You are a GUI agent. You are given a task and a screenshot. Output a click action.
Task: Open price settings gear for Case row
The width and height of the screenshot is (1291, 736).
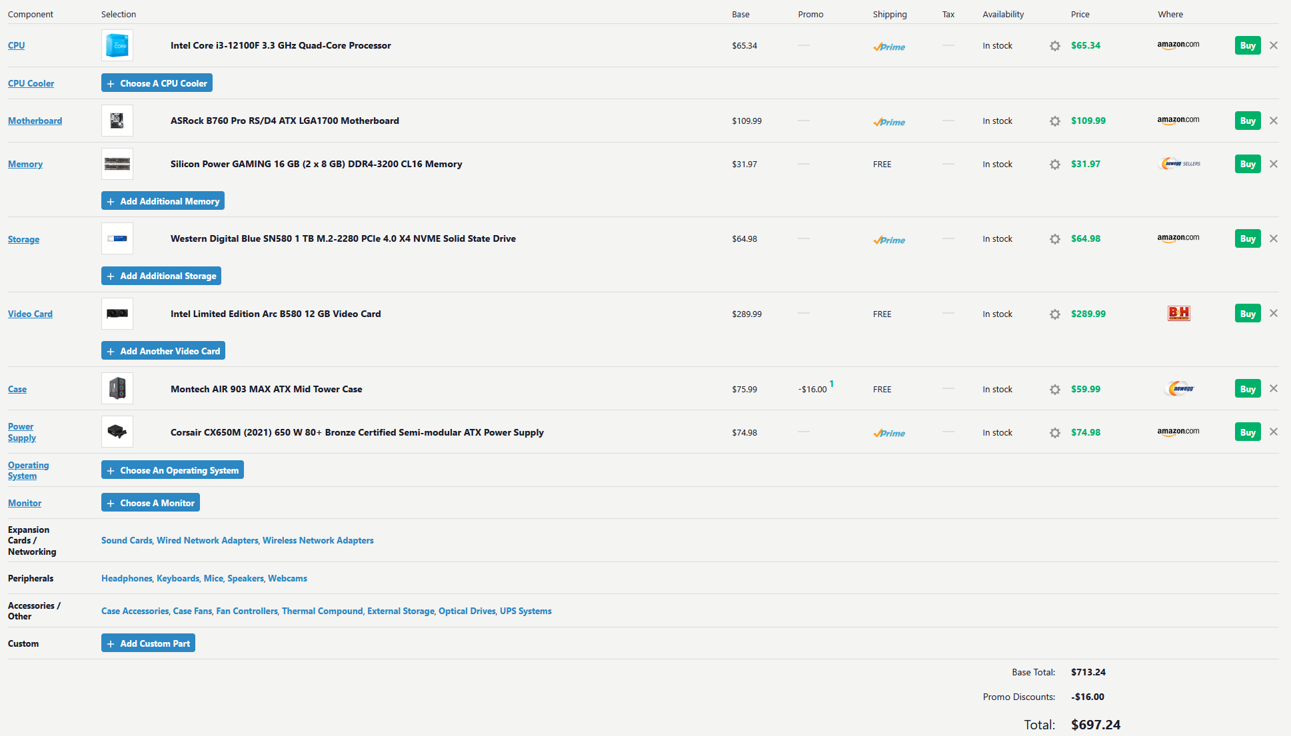pyautogui.click(x=1054, y=390)
